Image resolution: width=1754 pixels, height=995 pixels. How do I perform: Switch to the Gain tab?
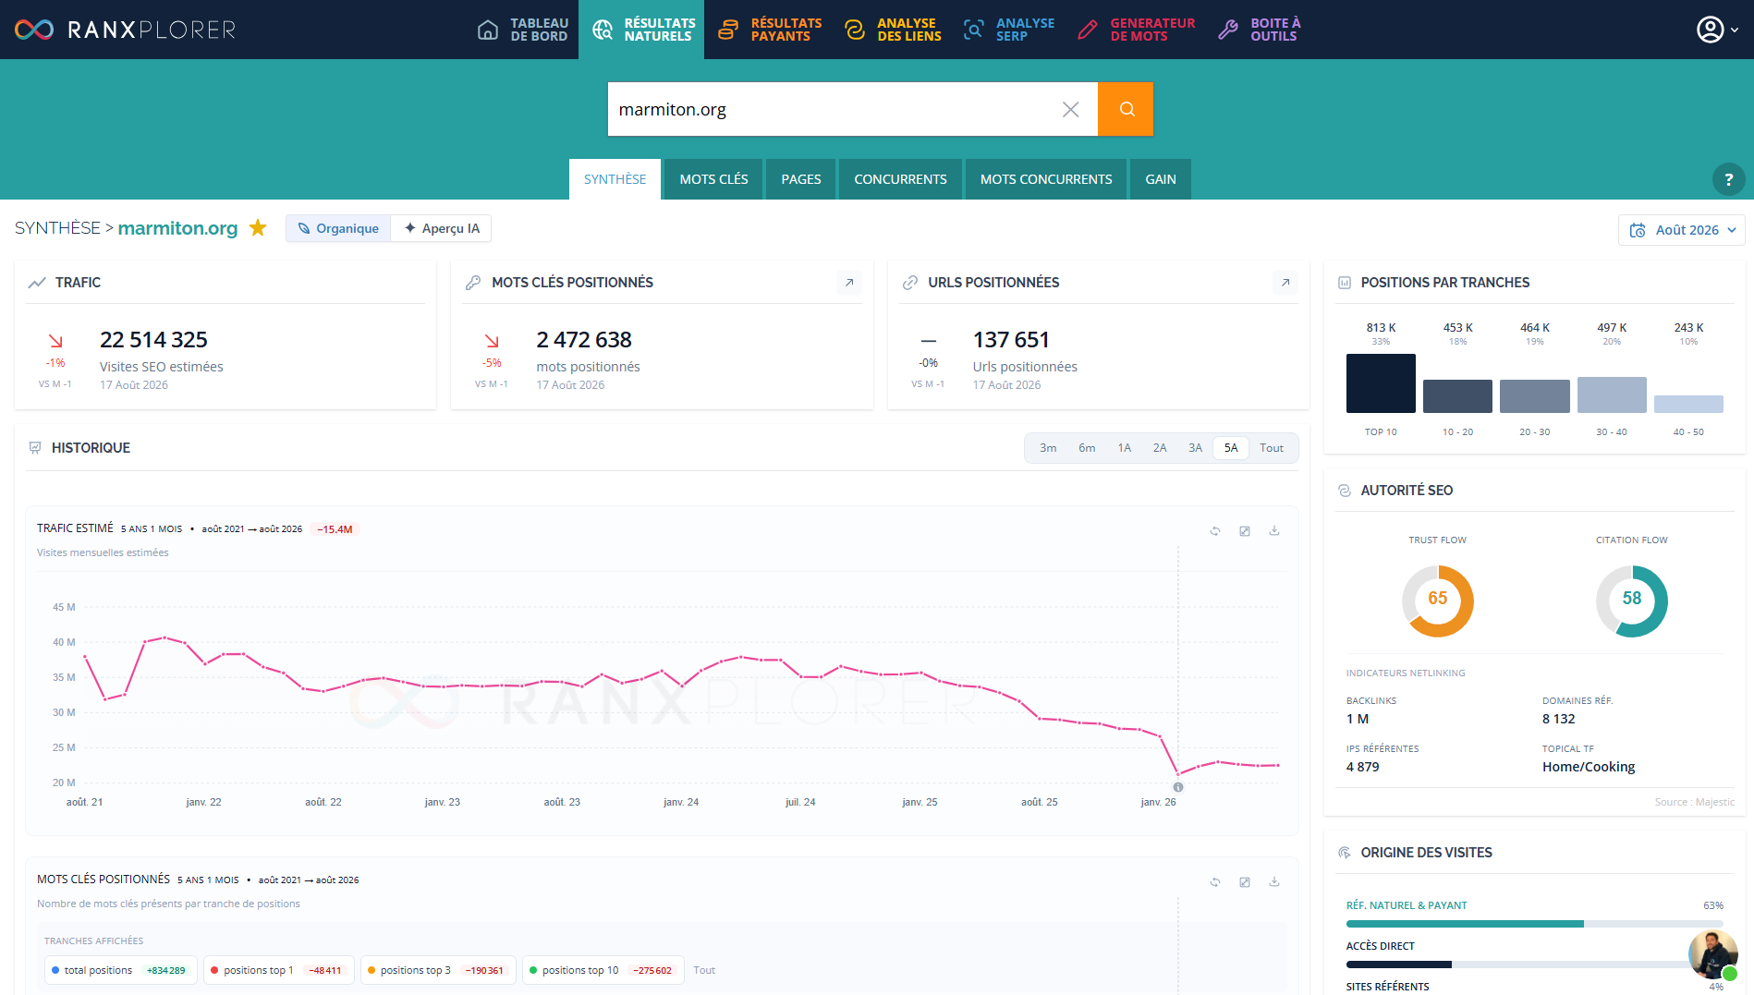click(1161, 179)
